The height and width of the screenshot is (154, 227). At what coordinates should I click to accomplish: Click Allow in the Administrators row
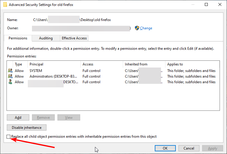pos(19,76)
